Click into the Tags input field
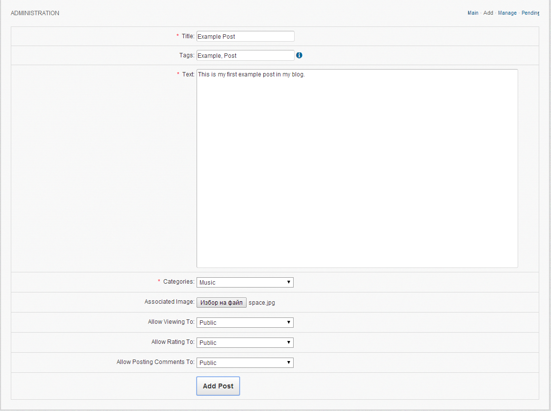This screenshot has width=551, height=411. [x=245, y=55]
